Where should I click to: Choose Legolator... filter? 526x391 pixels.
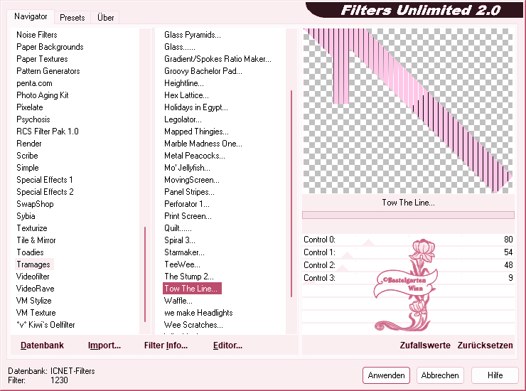click(183, 119)
